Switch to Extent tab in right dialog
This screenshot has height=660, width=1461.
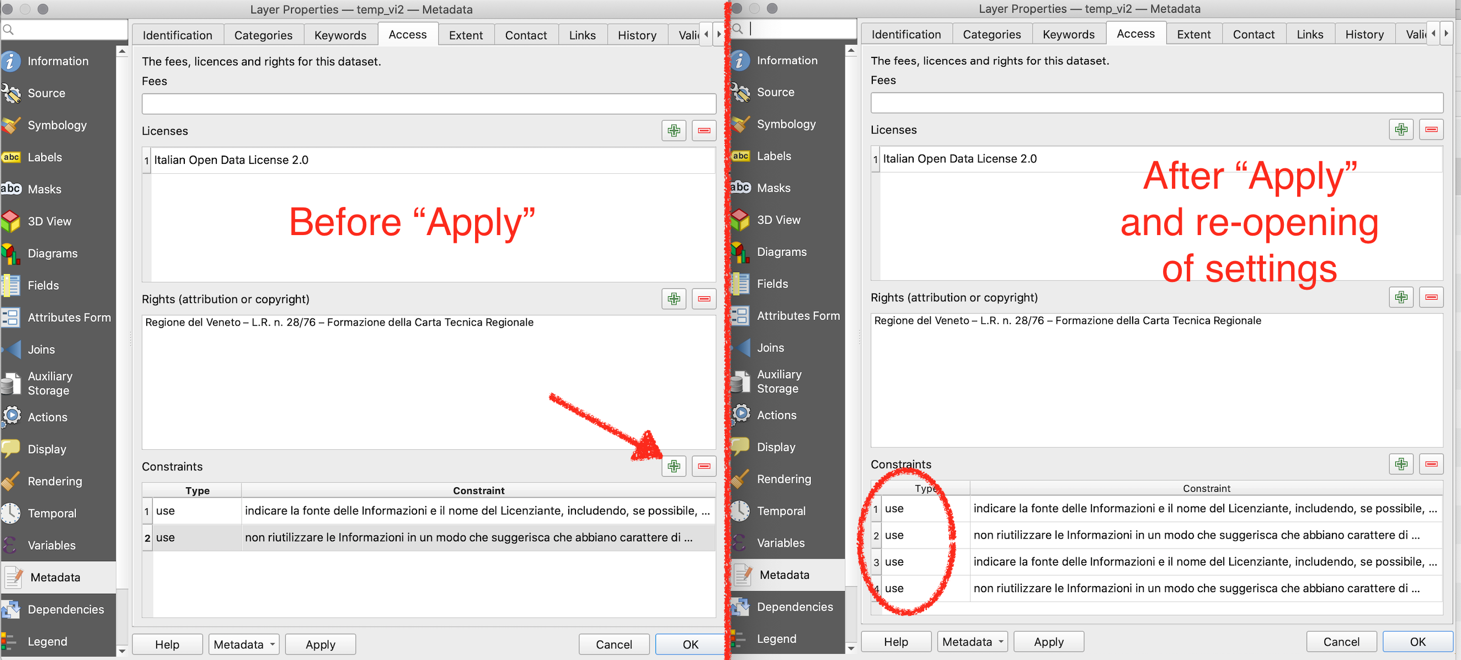[1193, 35]
